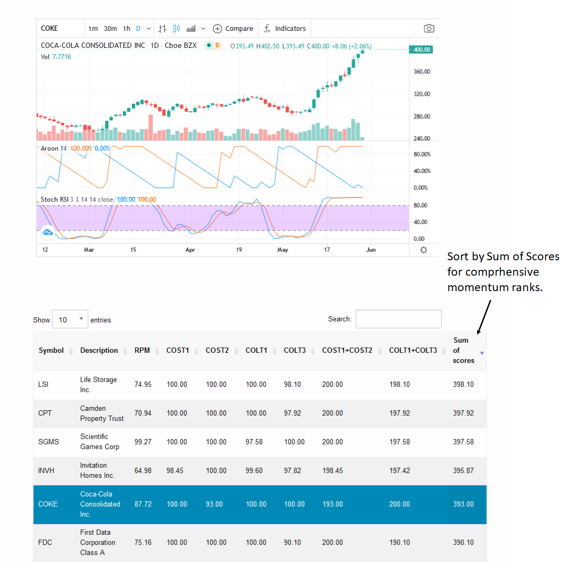Click Camden Property Trust description
Image resolution: width=568 pixels, height=562 pixels.
(x=102, y=414)
